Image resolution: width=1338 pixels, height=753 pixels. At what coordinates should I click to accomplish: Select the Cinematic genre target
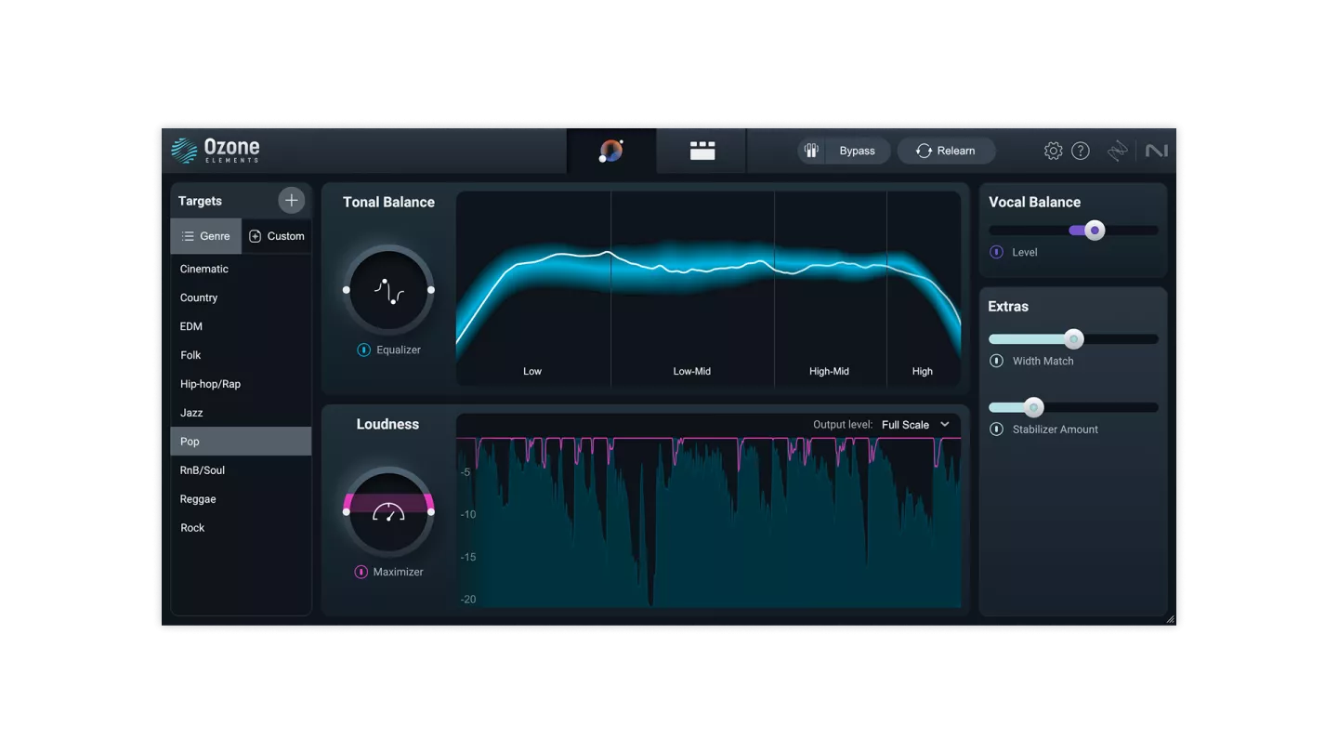click(241, 269)
